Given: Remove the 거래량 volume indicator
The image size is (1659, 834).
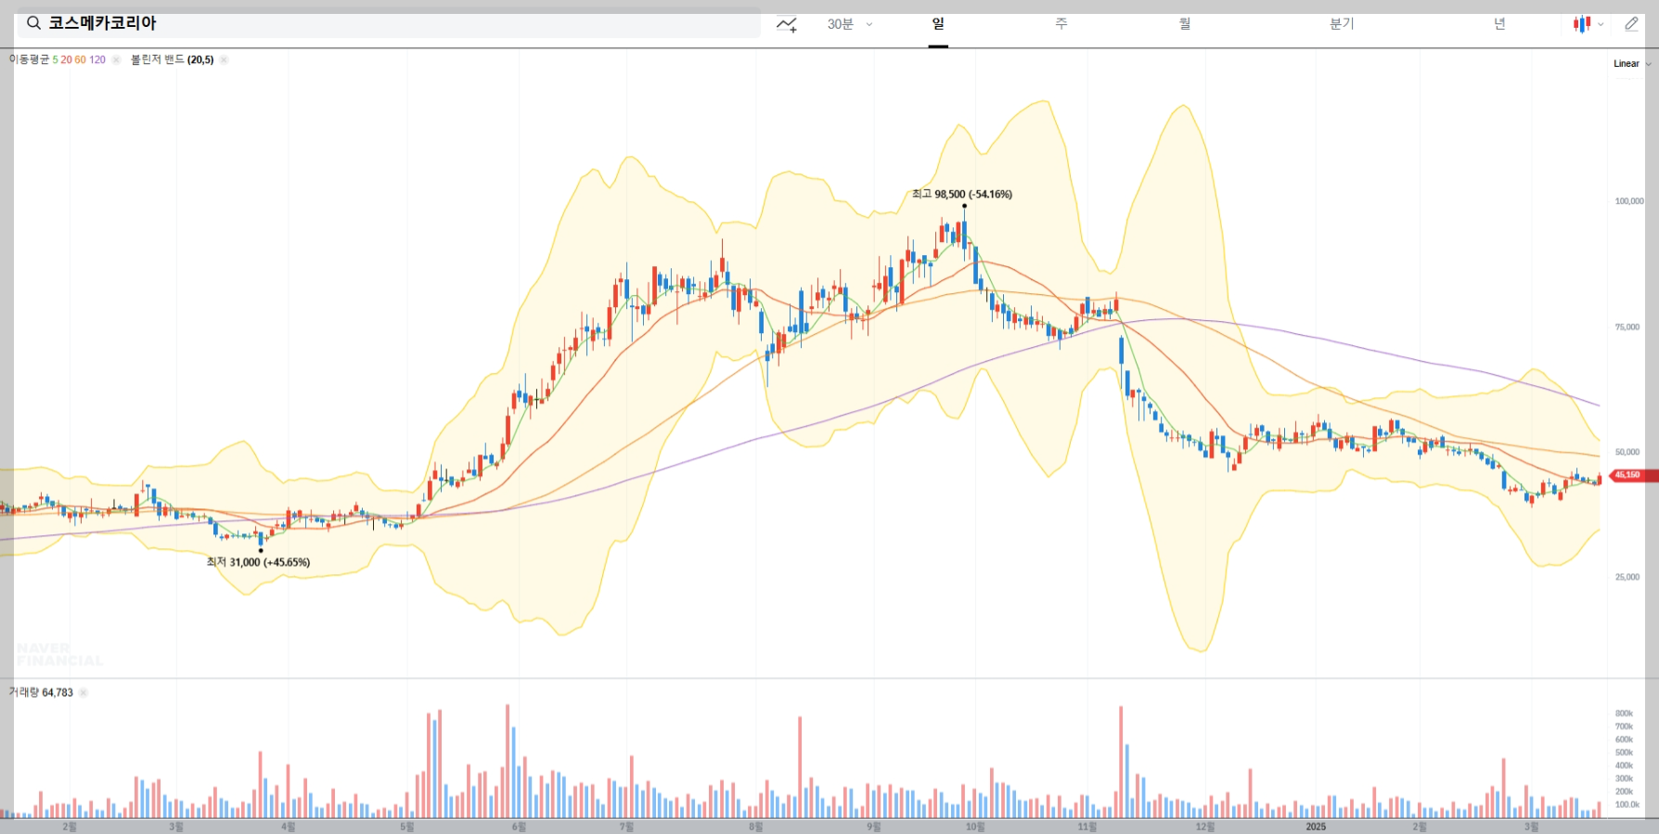Looking at the screenshot, I should 83,692.
